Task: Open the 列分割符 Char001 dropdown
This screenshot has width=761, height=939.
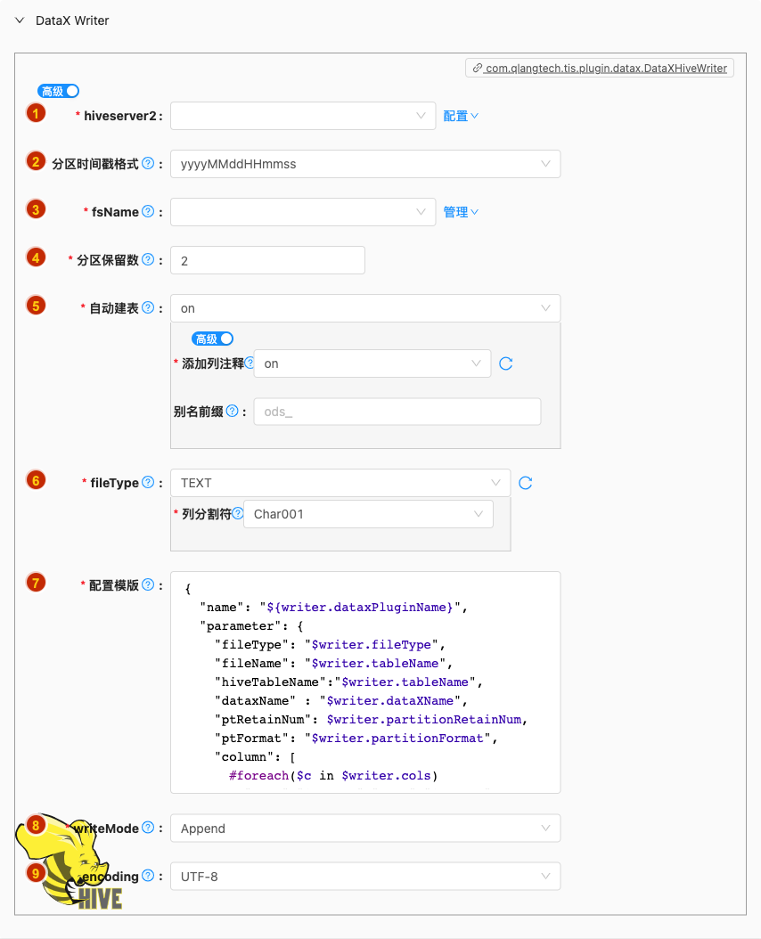Action: pyautogui.click(x=369, y=514)
